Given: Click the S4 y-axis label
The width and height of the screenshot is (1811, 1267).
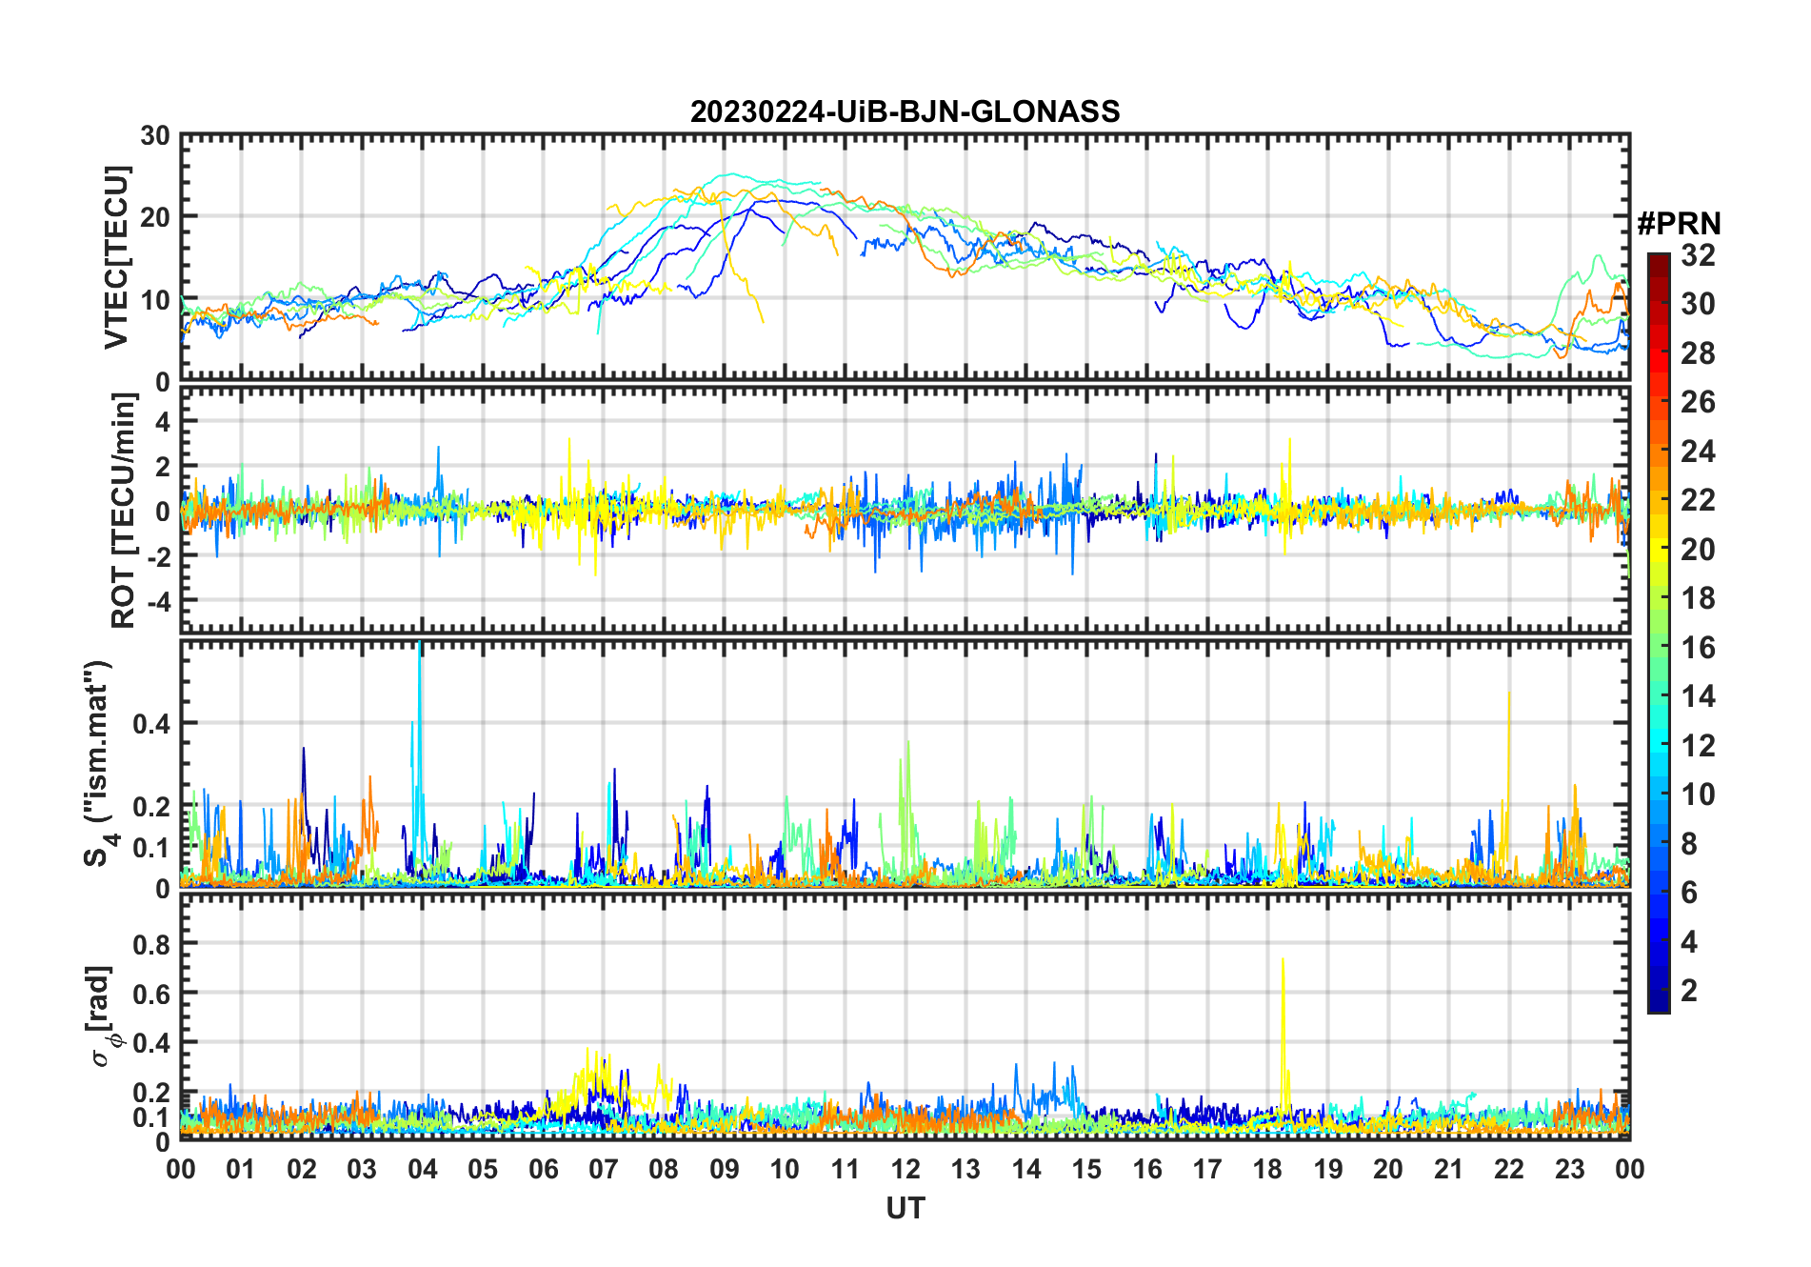Looking at the screenshot, I should (98, 763).
